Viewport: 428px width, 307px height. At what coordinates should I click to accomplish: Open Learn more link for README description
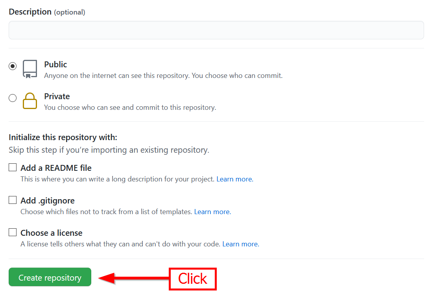pyautogui.click(x=234, y=179)
